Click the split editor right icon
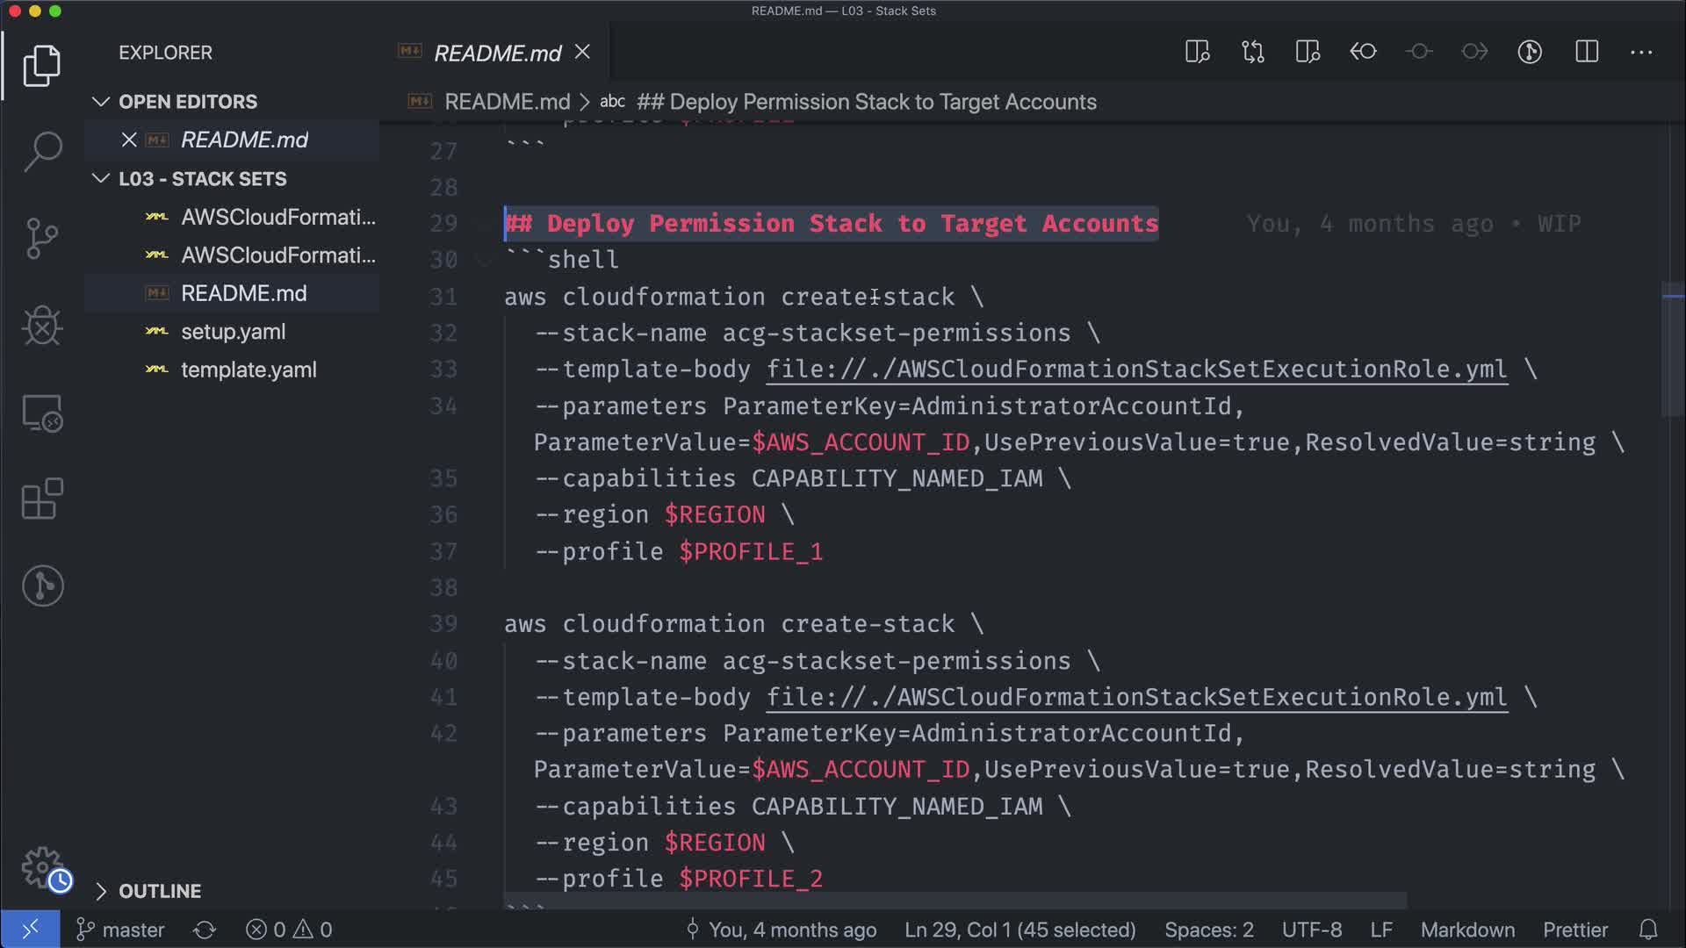This screenshot has height=948, width=1686. [1586, 52]
